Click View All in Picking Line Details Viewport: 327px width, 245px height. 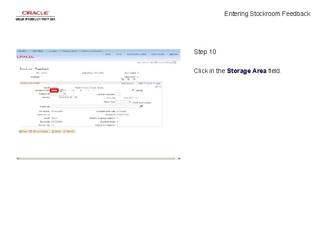(x=127, y=83)
